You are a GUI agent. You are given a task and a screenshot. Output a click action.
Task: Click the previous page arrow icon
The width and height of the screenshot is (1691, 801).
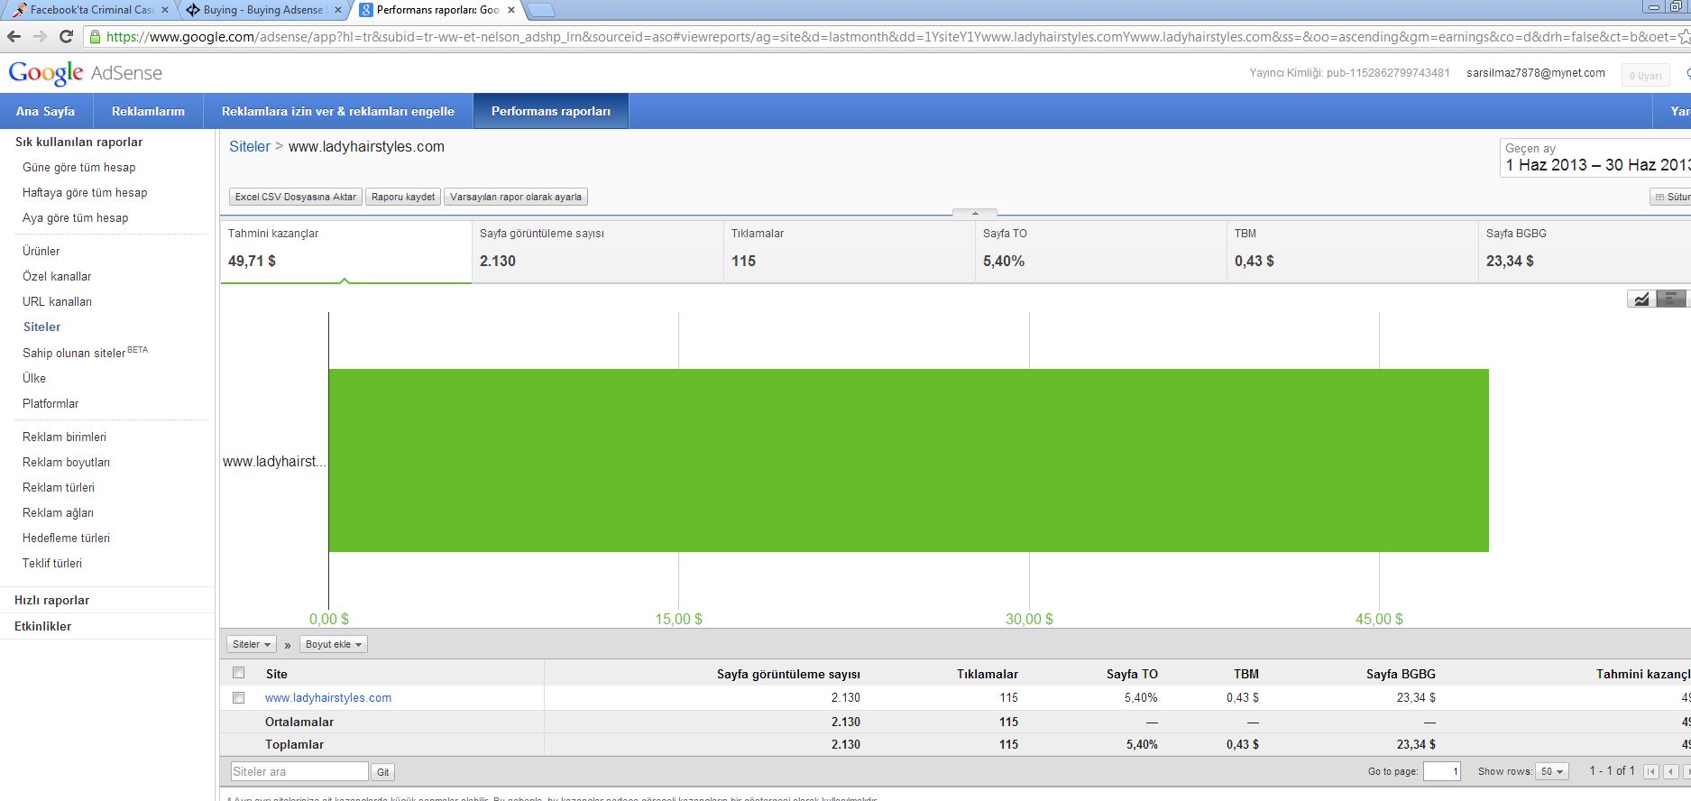tap(1670, 771)
